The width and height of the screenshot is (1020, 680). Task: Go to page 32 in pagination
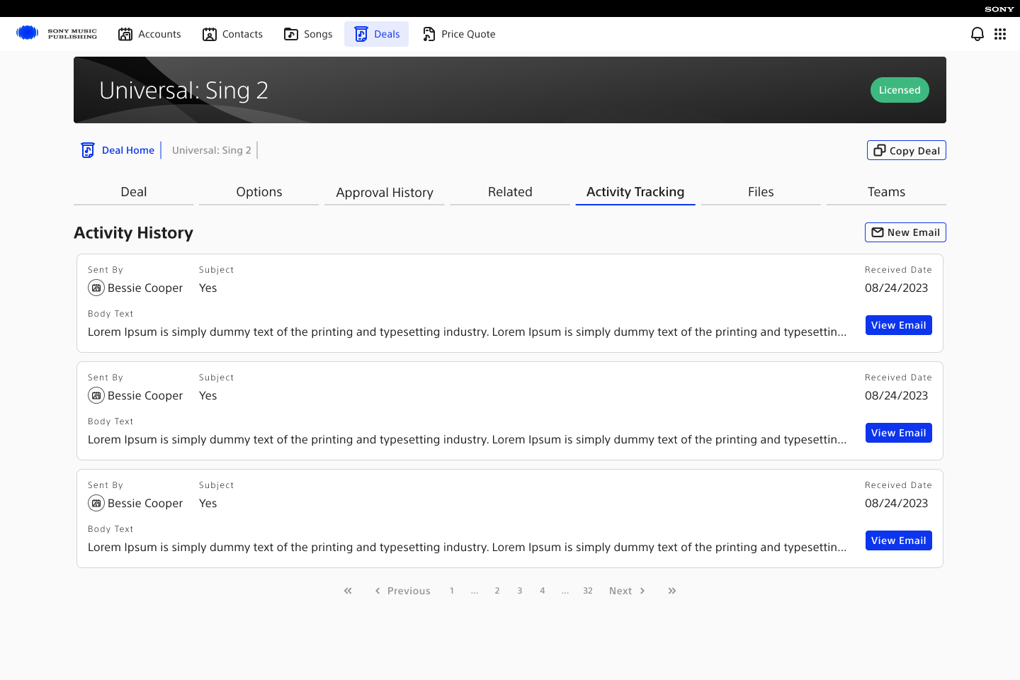588,591
